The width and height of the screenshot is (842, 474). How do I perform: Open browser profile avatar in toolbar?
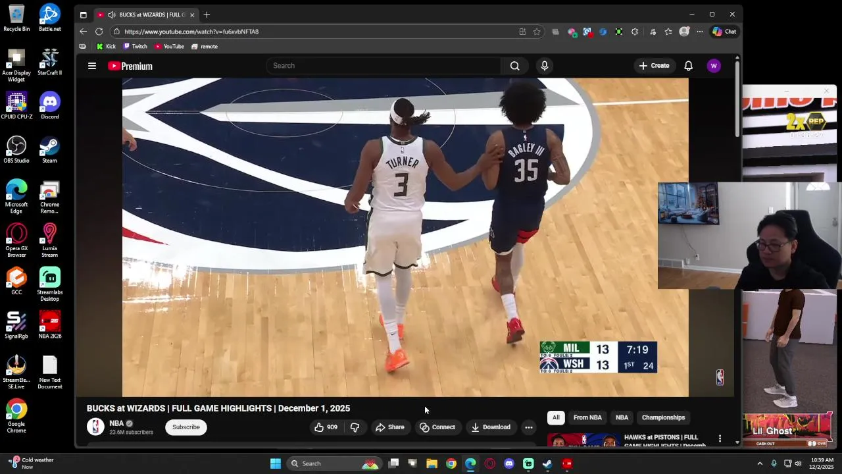(684, 32)
